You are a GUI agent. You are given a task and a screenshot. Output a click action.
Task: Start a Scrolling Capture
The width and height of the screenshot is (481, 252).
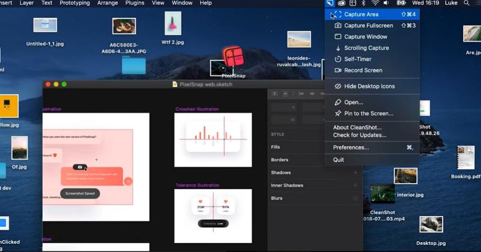click(x=372, y=48)
